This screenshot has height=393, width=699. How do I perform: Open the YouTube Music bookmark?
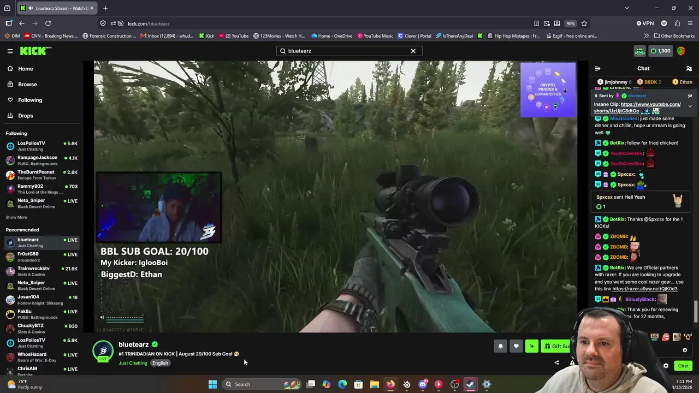point(375,36)
